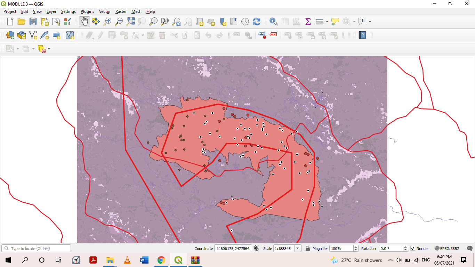
Task: Open the Statistical Summary sigma icon
Action: (x=308, y=22)
